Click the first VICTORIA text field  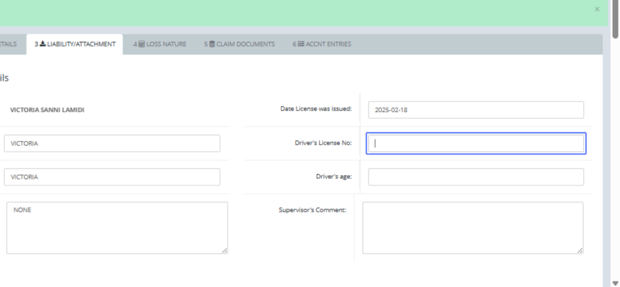coord(112,143)
